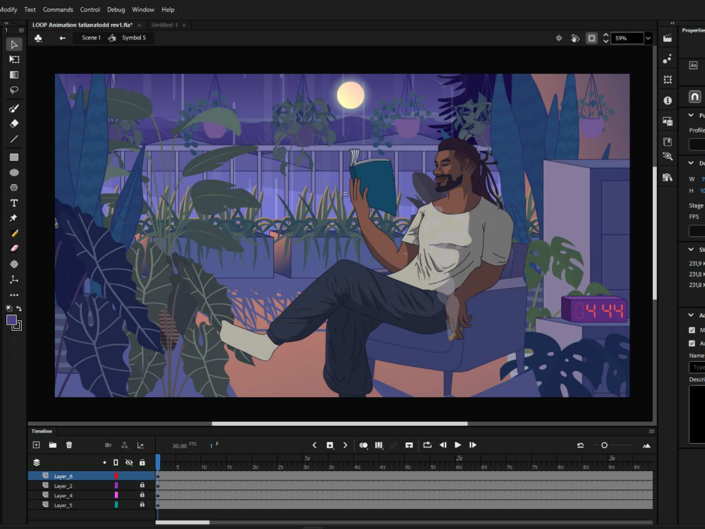Select the Paint Bucket tool

[x=14, y=264]
